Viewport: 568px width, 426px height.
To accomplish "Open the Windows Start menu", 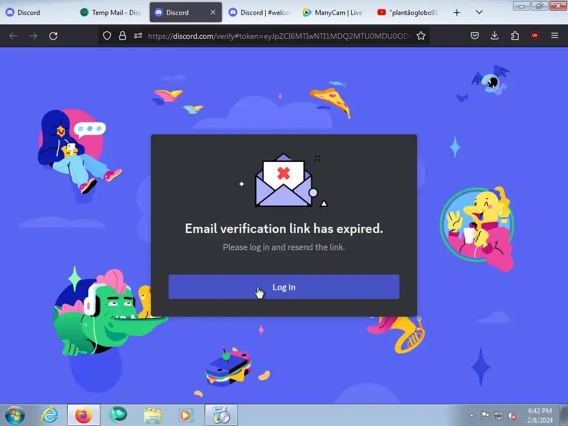I will point(15,415).
